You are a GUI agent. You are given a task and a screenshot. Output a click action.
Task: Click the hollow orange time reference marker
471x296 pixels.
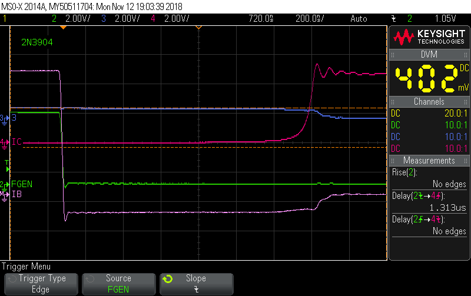(198, 28)
